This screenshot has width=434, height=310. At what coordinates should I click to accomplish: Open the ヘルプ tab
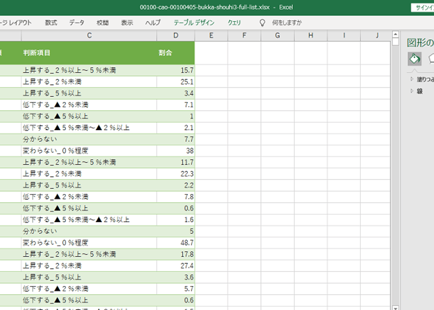pyautogui.click(x=153, y=23)
